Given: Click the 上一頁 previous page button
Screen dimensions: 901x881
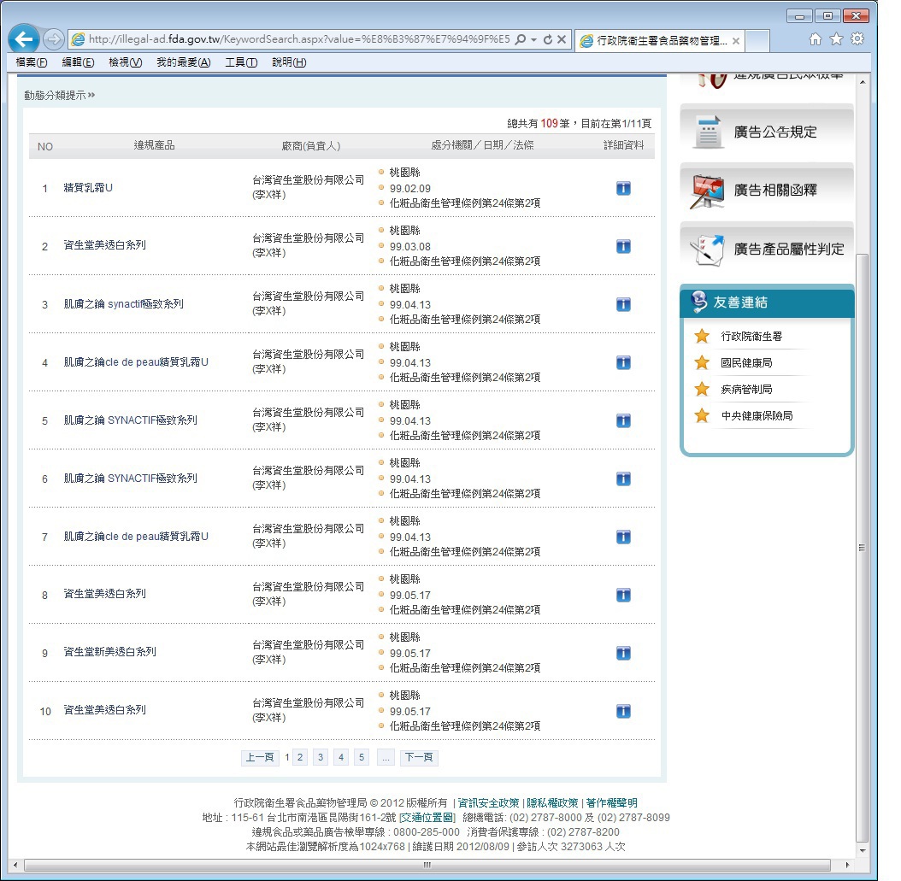Looking at the screenshot, I should (x=260, y=757).
